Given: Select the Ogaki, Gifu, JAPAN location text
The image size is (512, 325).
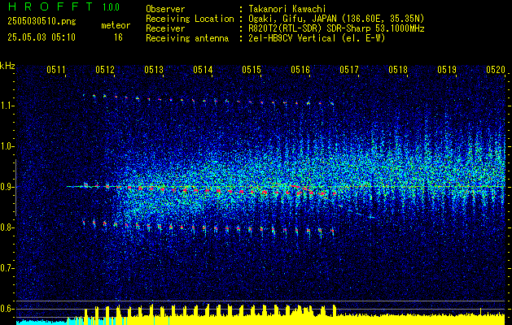Looking at the screenshot, I should [336, 19].
